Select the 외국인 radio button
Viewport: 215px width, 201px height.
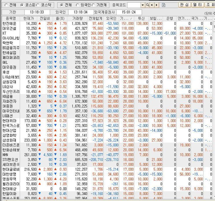(77, 5)
